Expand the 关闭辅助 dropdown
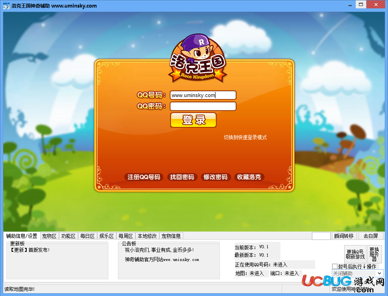This screenshot has height=296, width=388. click(x=379, y=273)
